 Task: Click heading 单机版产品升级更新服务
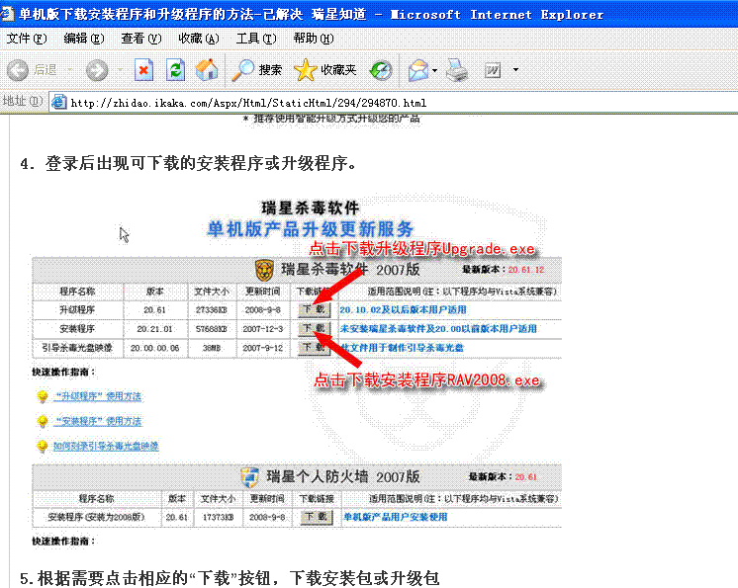pos(311,229)
